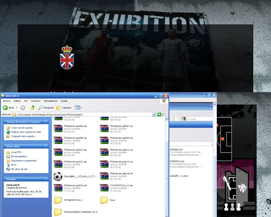The height and width of the screenshot is (217, 271).
Task: Click Publicar esta carpeta en Web
Action: coord(25,132)
